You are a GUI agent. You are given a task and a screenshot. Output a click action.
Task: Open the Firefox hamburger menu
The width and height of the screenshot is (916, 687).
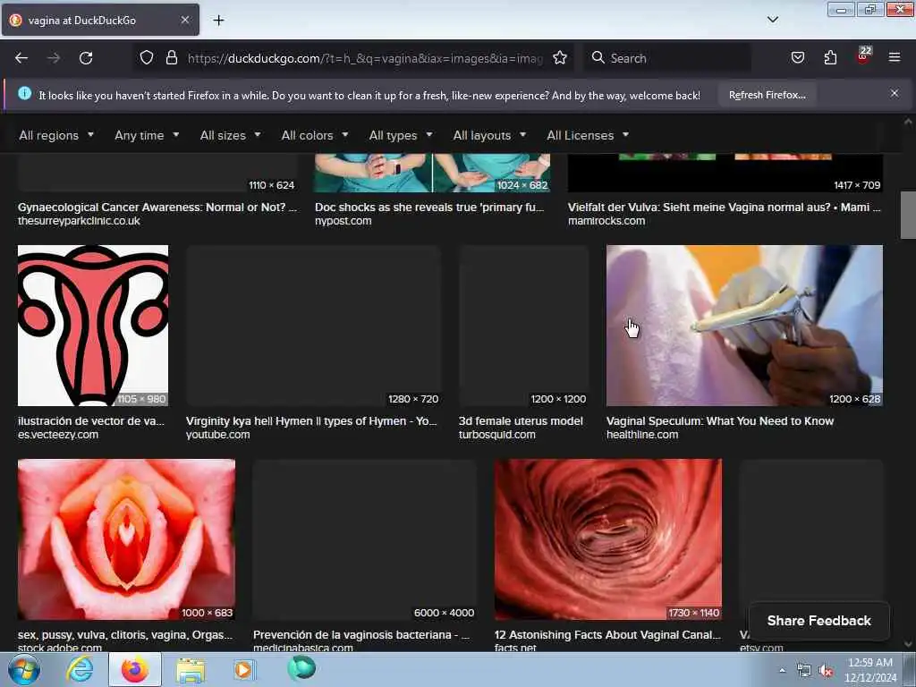pos(895,57)
